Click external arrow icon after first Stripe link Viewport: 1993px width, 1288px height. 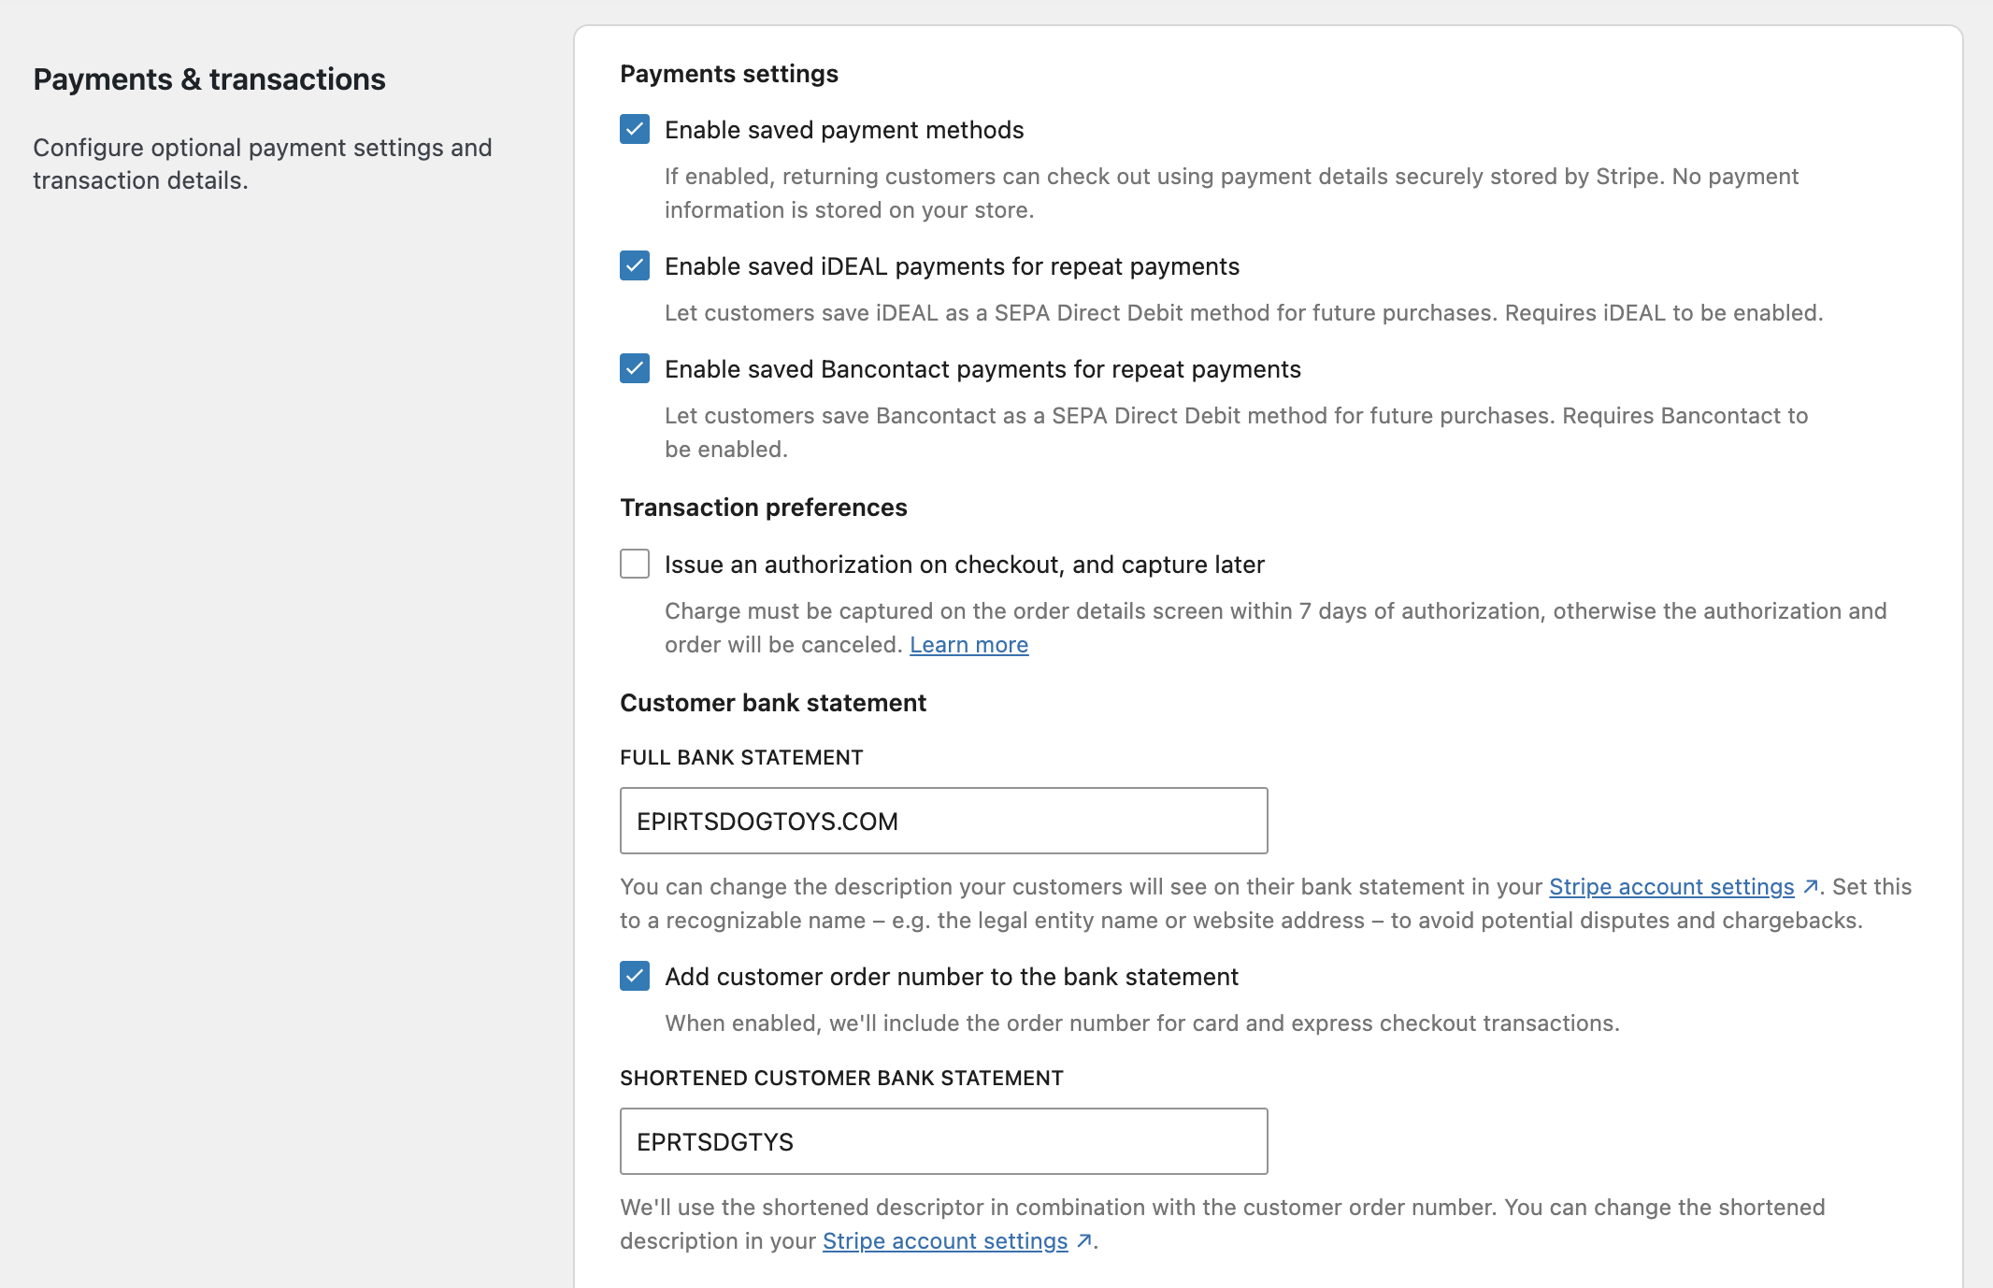click(x=1811, y=887)
